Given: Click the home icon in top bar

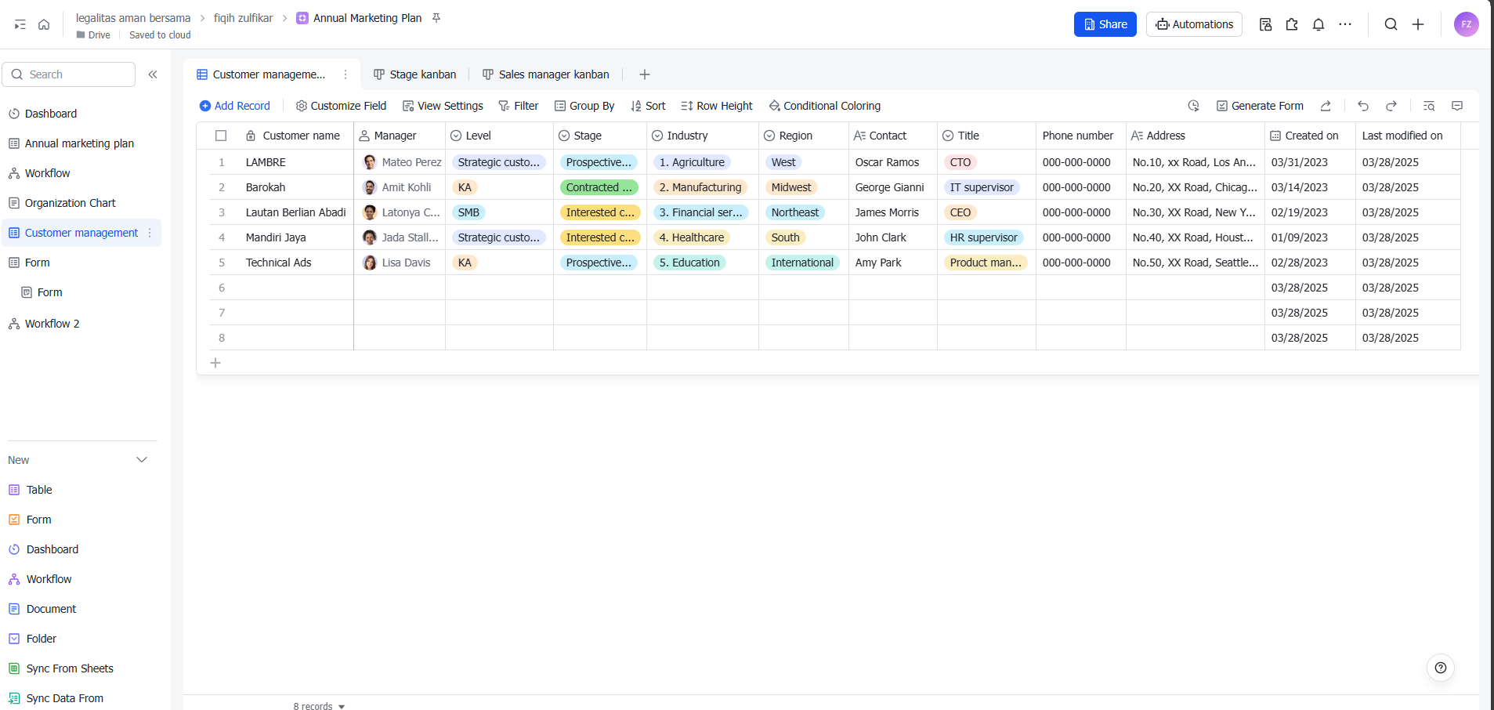Looking at the screenshot, I should tap(44, 24).
